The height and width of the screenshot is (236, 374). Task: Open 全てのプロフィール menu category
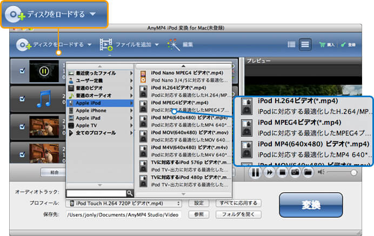[100, 133]
